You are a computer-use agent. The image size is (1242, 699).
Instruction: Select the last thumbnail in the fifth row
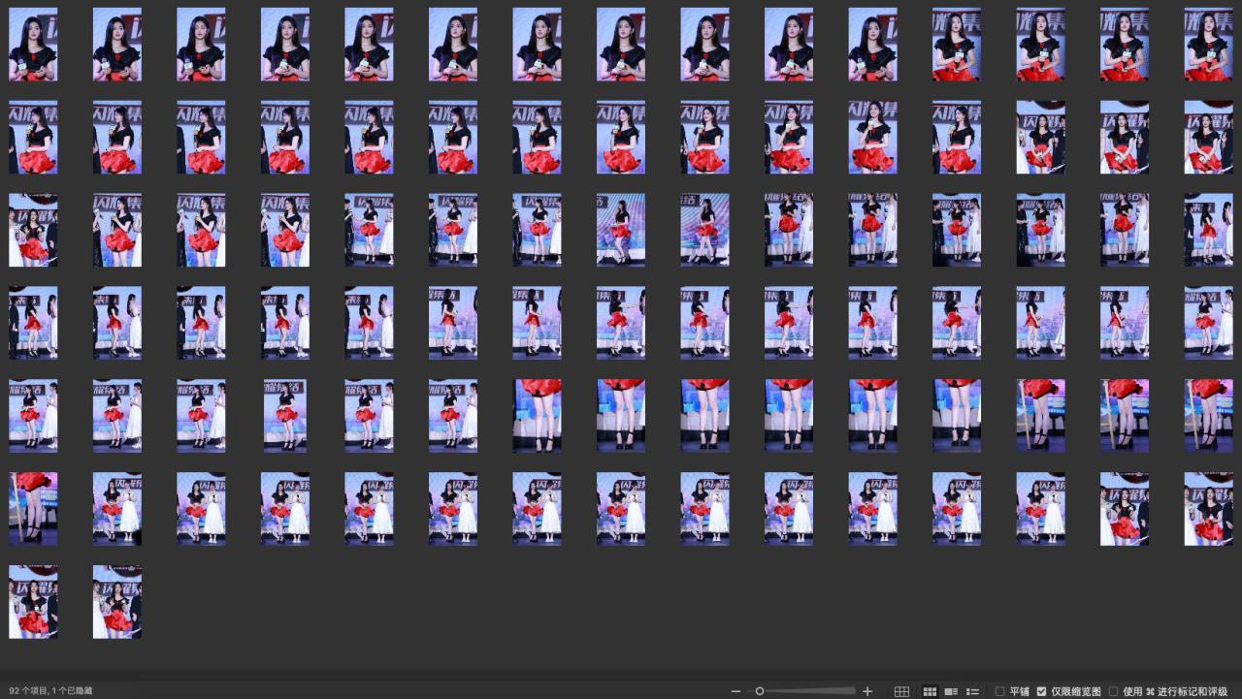pos(1208,416)
